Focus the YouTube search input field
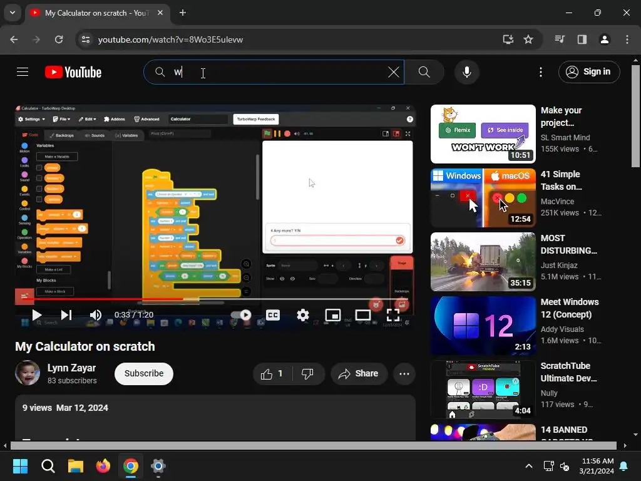The image size is (641, 481). tap(274, 73)
